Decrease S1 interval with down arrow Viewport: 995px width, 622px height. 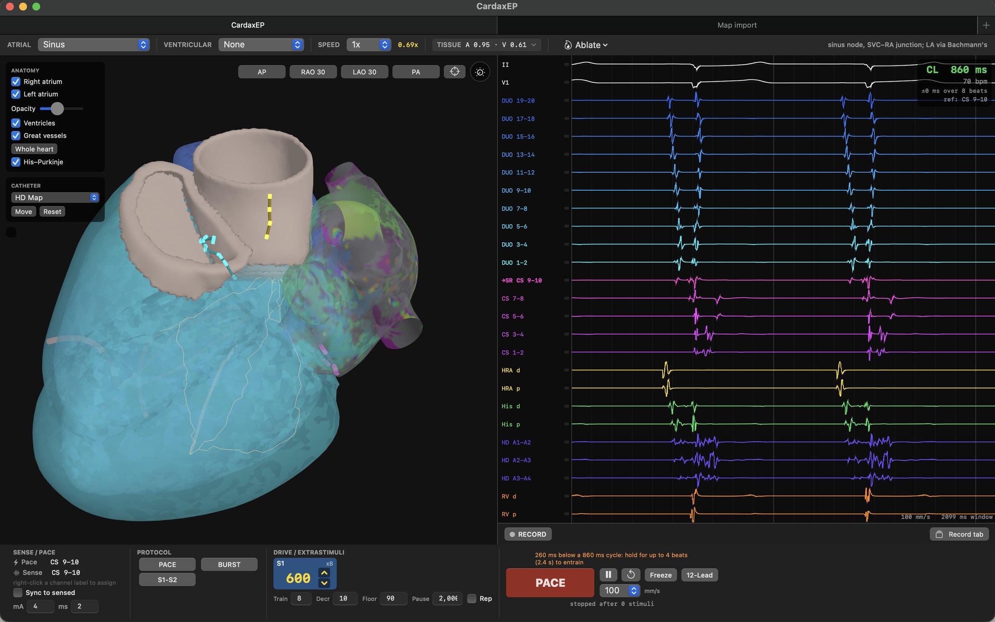(324, 583)
